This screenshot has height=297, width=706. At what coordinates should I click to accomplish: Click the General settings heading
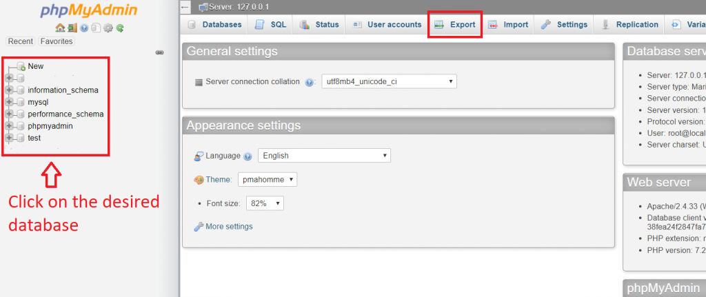(x=232, y=51)
